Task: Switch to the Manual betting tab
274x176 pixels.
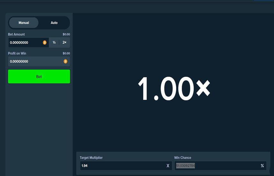Action: click(x=24, y=23)
